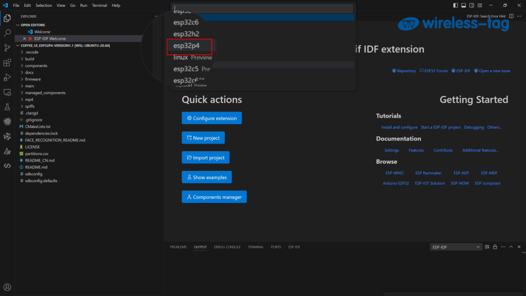Select esp32p4 from target list
Image resolution: width=526 pixels, height=296 pixels.
click(189, 46)
